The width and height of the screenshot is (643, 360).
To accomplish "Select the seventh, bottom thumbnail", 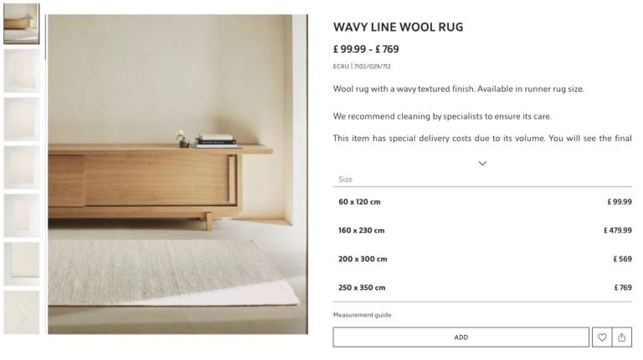I will click(21, 312).
